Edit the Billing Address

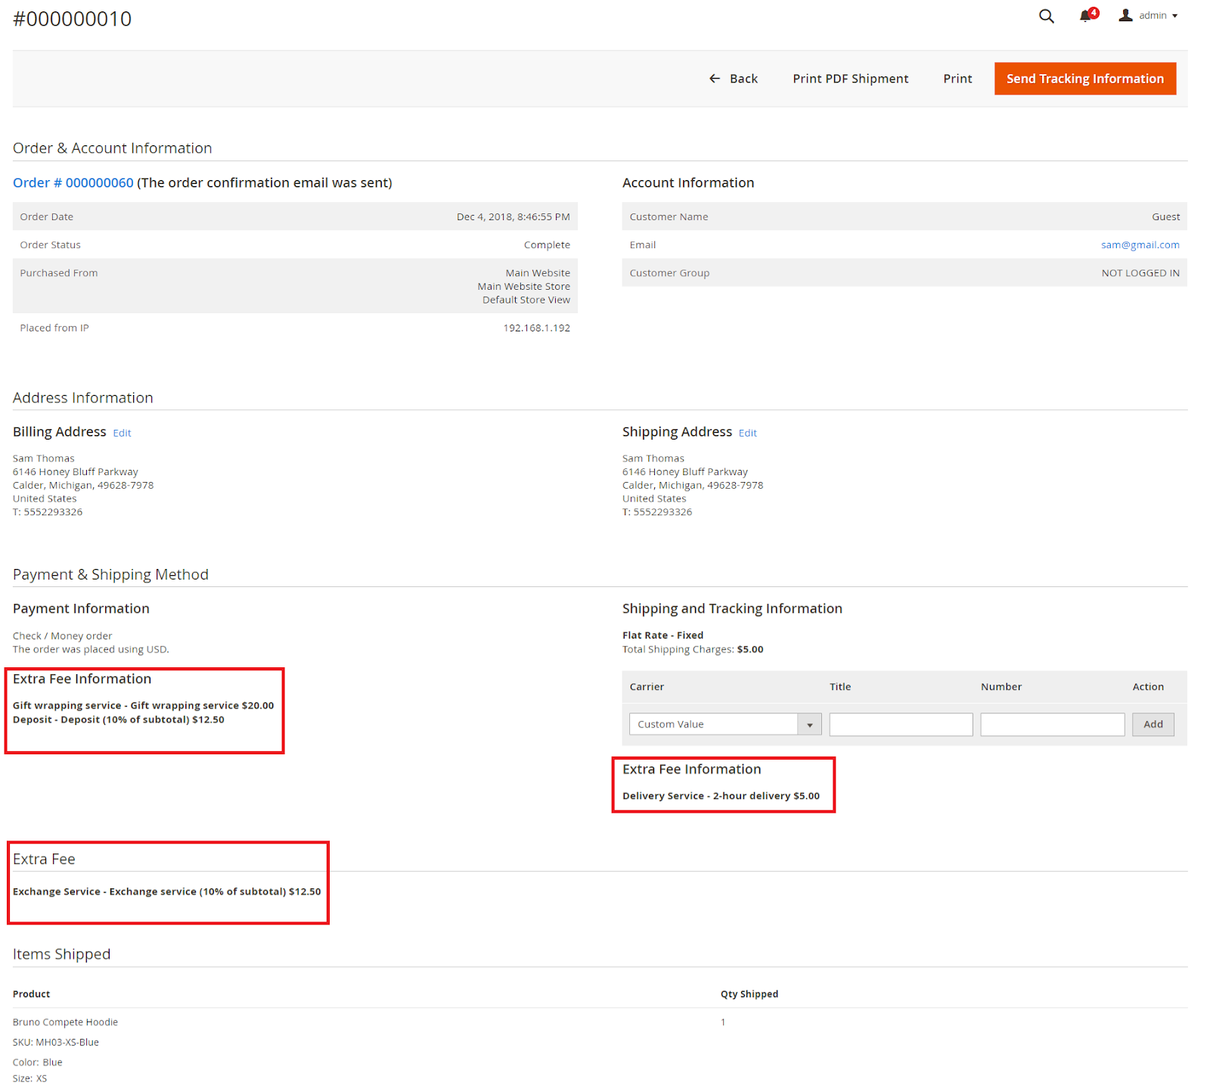122,434
